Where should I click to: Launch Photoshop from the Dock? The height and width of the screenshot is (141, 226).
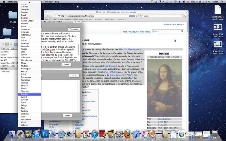[x=45, y=134]
